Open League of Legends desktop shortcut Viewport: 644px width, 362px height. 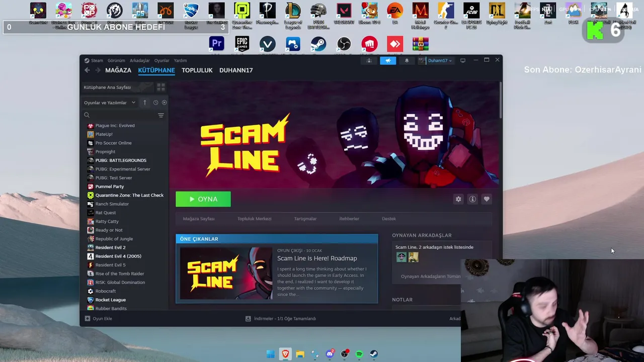293,15
